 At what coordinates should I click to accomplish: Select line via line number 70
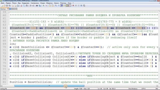pos(4,47)
